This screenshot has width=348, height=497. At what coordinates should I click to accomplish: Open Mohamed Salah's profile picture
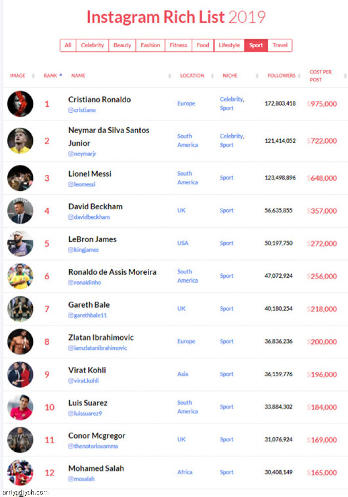point(20,473)
